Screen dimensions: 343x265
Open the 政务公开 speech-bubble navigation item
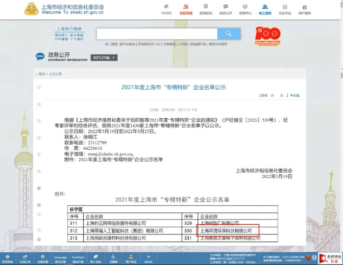pos(226,9)
